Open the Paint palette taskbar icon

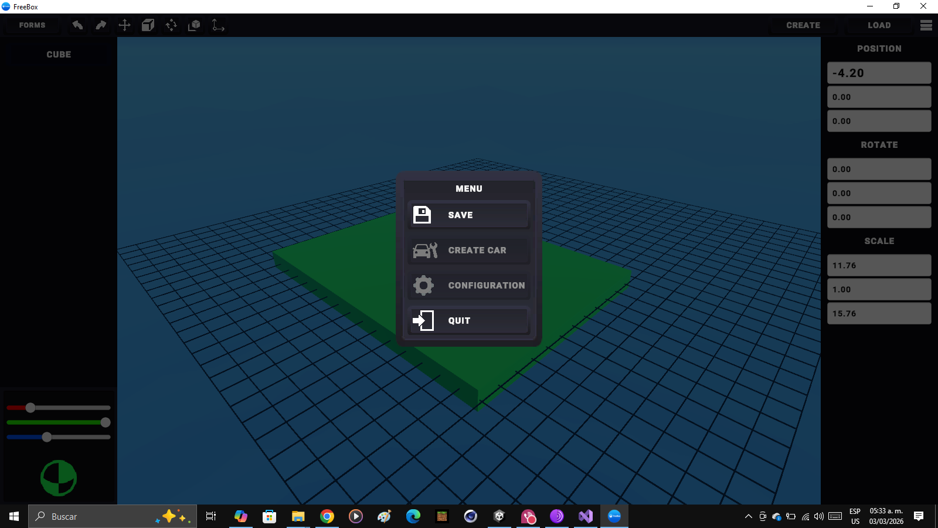pos(385,516)
